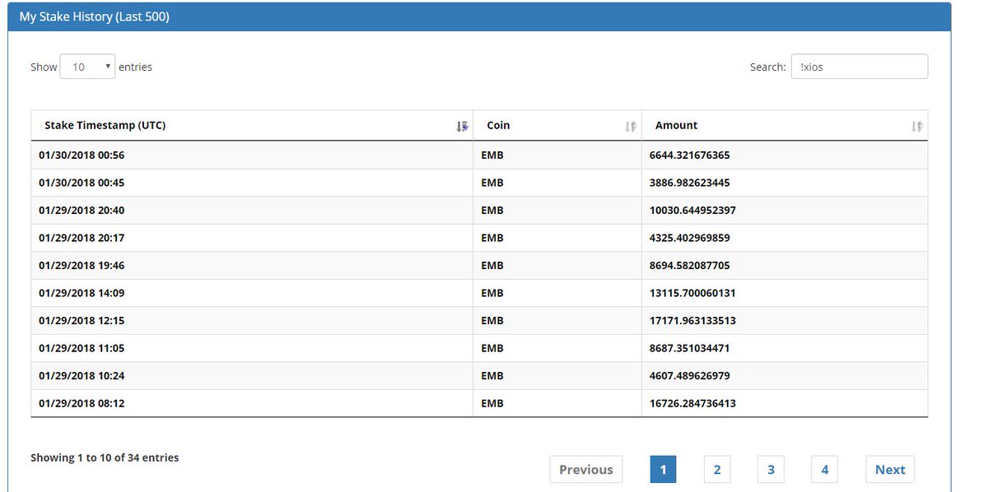
Task: Click amount 8687.351034471
Action: click(689, 348)
